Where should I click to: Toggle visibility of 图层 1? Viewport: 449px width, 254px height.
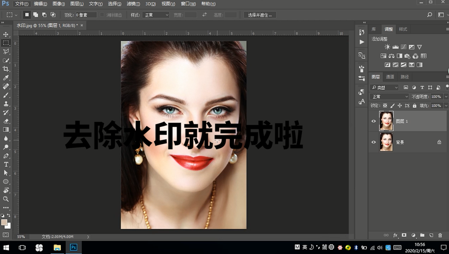tap(373, 121)
